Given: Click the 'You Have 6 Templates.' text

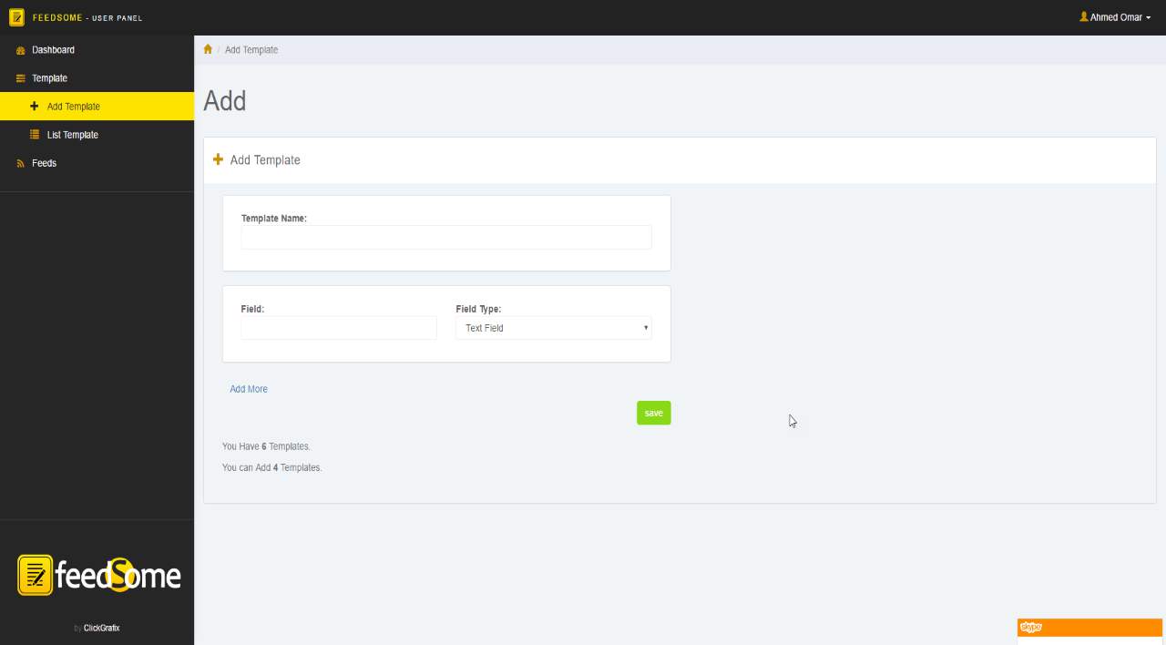Looking at the screenshot, I should 266,446.
